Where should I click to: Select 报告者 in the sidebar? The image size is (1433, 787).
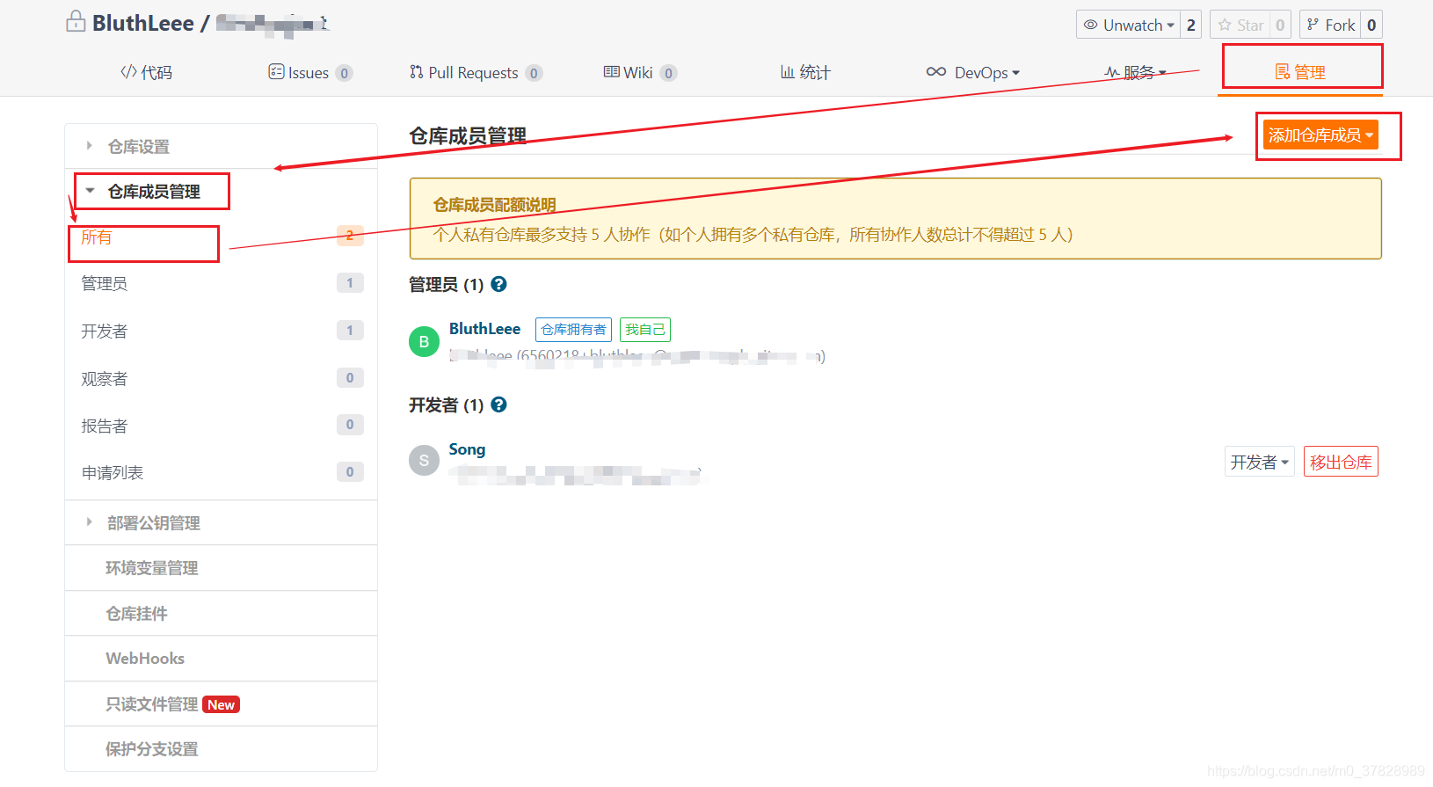pyautogui.click(x=221, y=426)
